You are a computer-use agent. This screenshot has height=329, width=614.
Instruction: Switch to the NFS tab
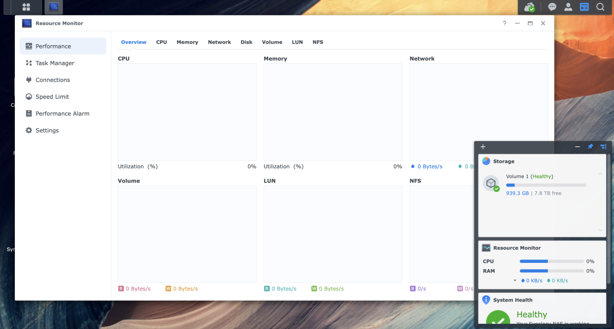point(318,42)
